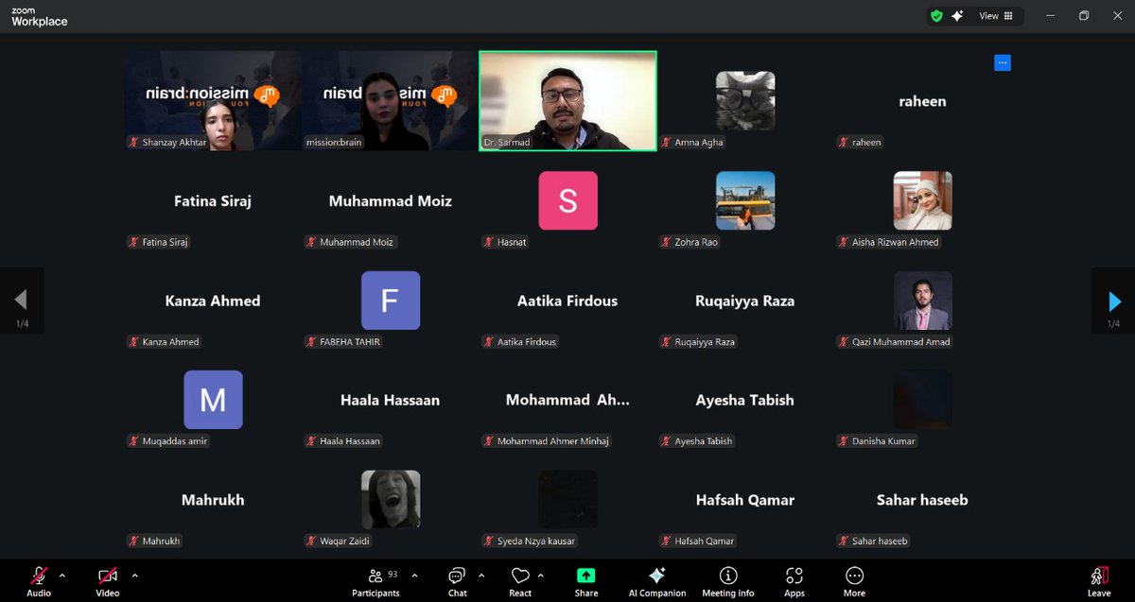Image resolution: width=1135 pixels, height=602 pixels.
Task: Click the muted mic icon beside Waqar Zaidi label
Action: coord(312,541)
